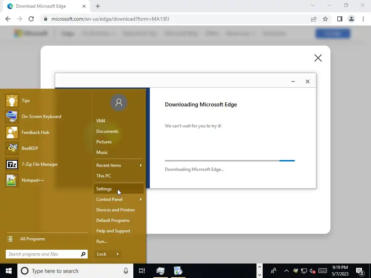Click the Edge download progress bar
The width and height of the screenshot is (371, 278).
click(230, 161)
